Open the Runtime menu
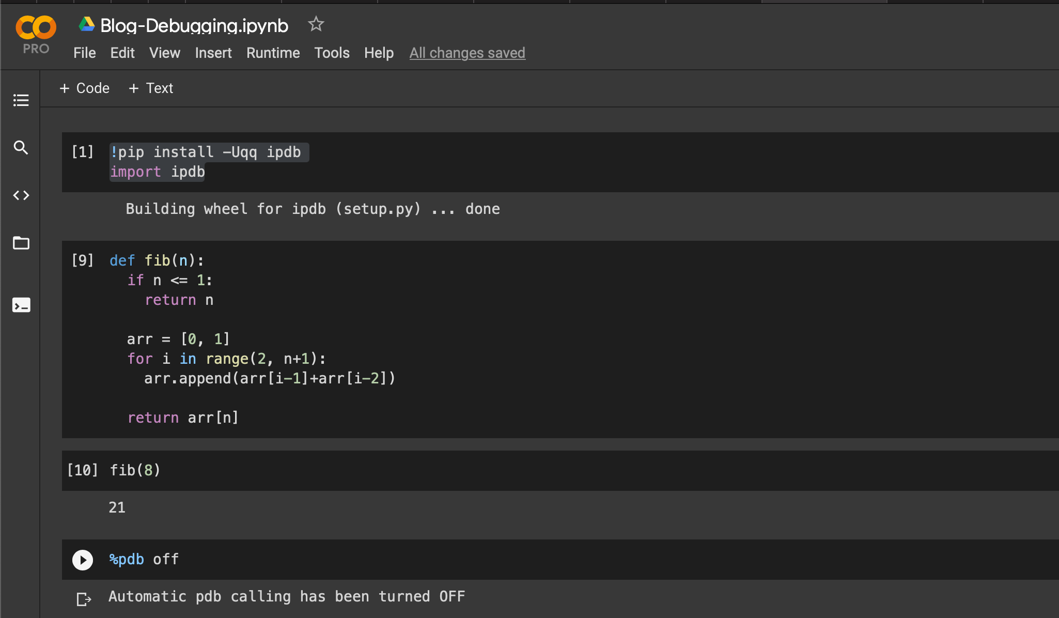The width and height of the screenshot is (1059, 618). [x=274, y=52]
